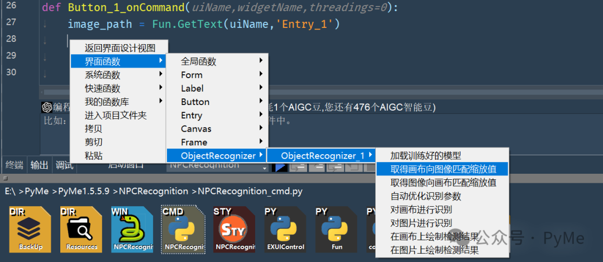Switch to the 输出 tab
Image resolution: width=603 pixels, height=262 pixels.
pyautogui.click(x=40, y=165)
